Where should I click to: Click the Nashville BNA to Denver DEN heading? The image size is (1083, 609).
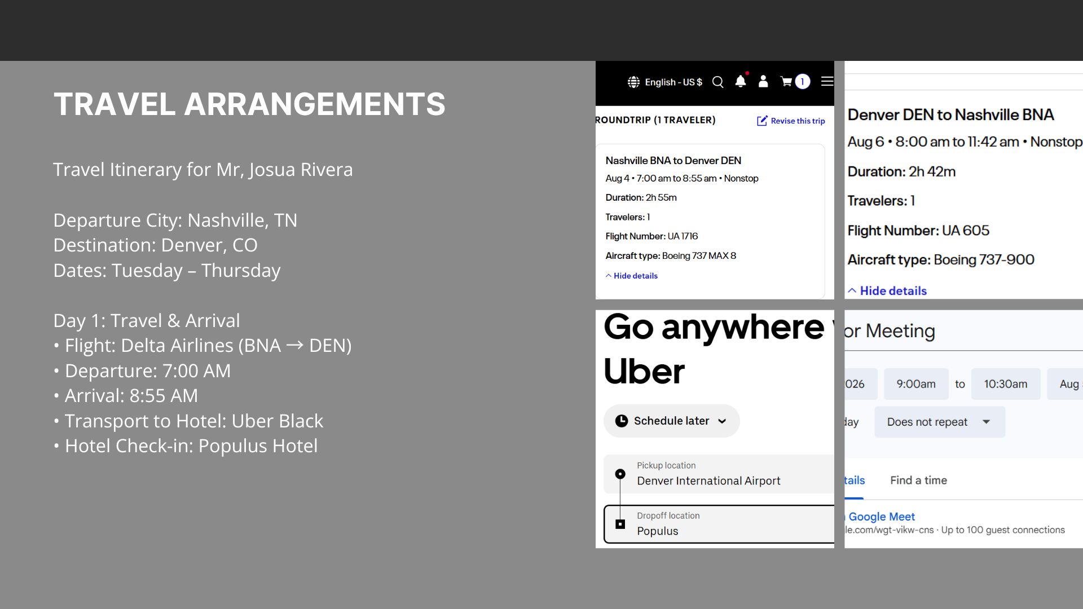673,161
